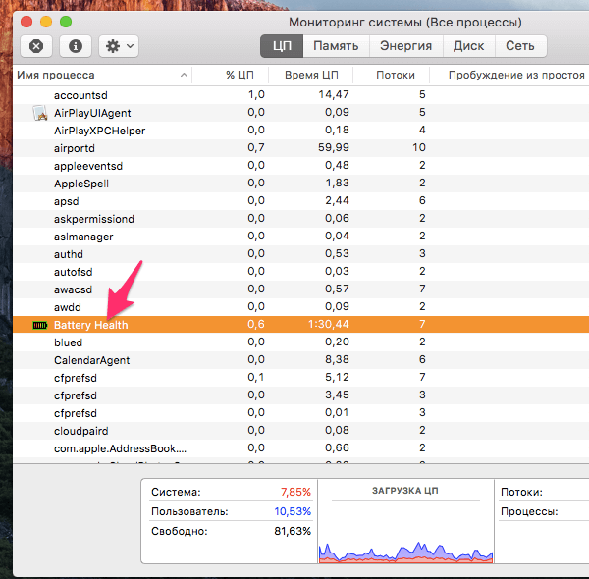This screenshot has width=589, height=579.
Task: Switch to the Диск tab
Action: click(x=468, y=46)
